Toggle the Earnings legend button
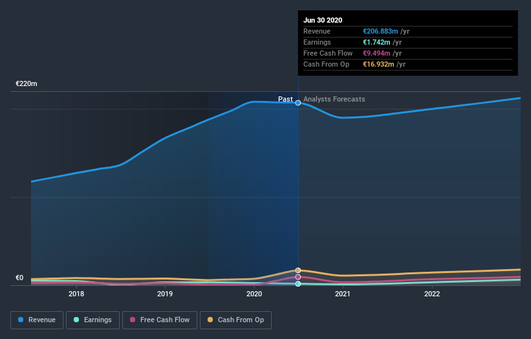This screenshot has width=531, height=339. point(92,320)
